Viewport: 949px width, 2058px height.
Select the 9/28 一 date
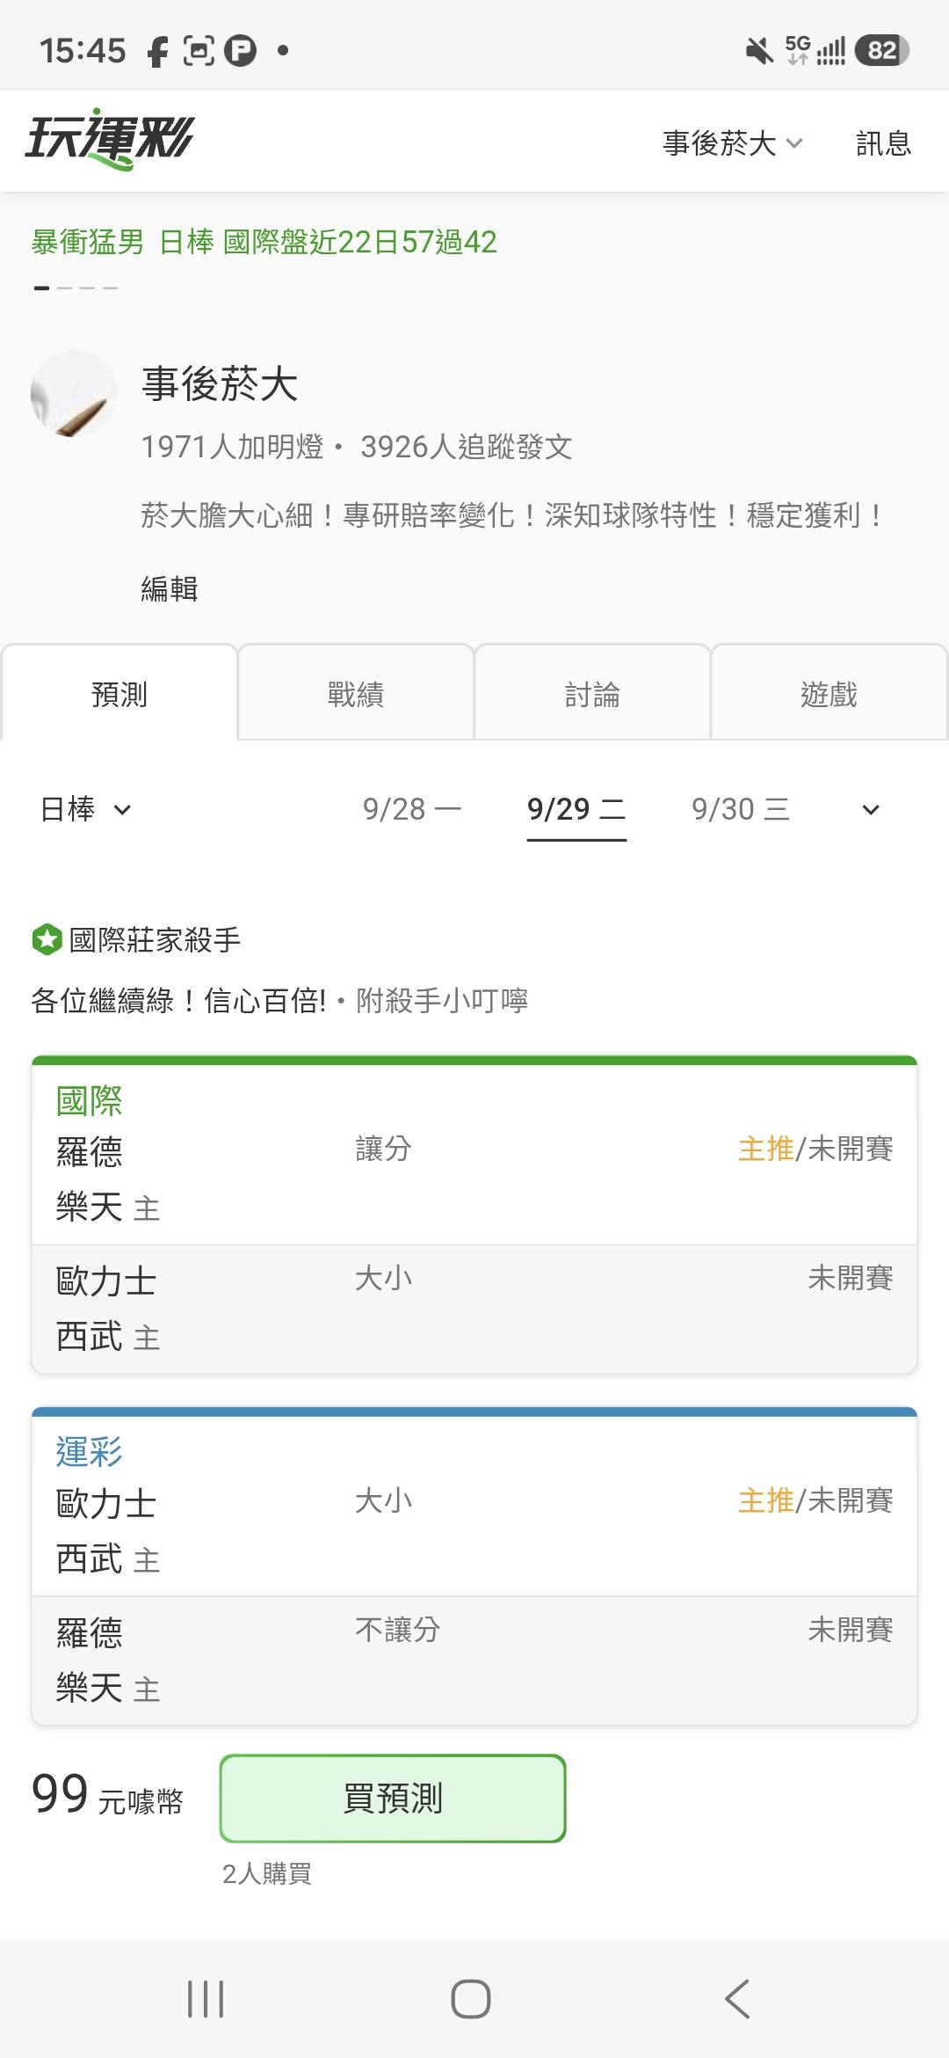(412, 809)
